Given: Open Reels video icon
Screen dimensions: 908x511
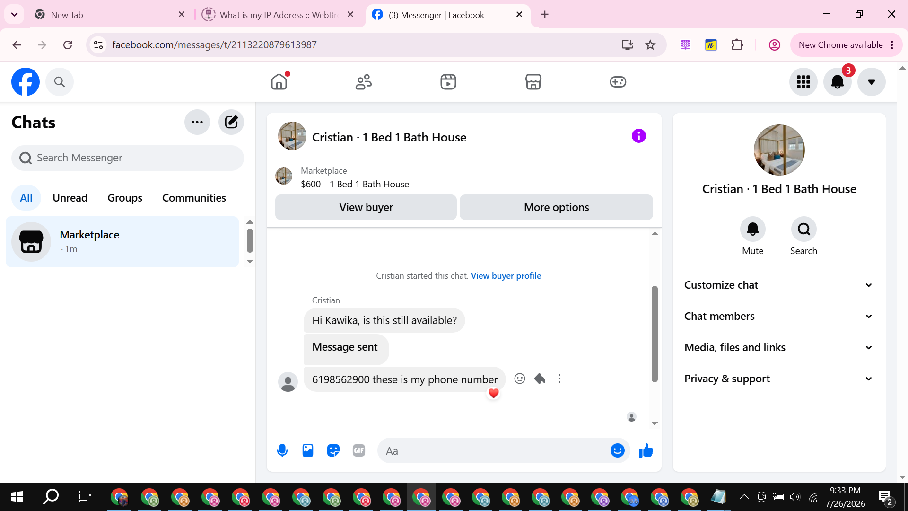Looking at the screenshot, I should [x=448, y=82].
